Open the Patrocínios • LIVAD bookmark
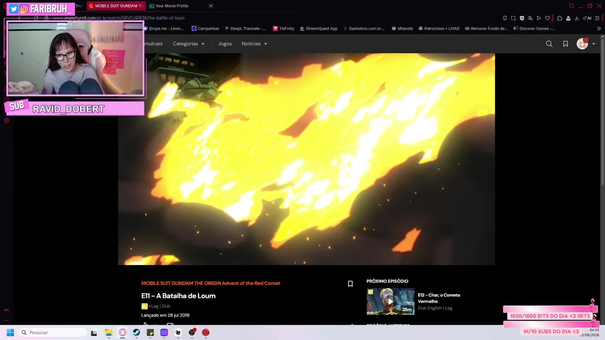The height and width of the screenshot is (340, 605). click(439, 28)
